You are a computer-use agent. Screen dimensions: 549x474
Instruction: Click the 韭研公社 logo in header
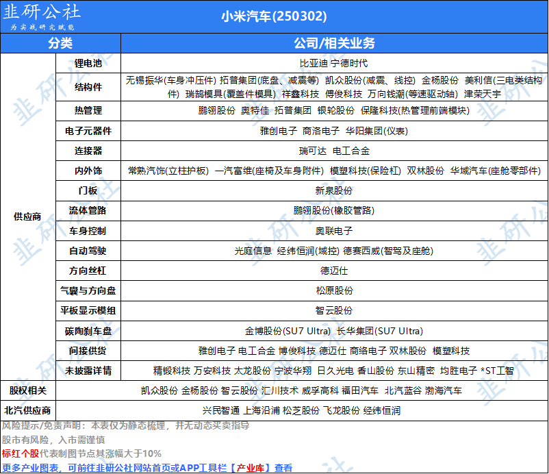click(x=43, y=17)
